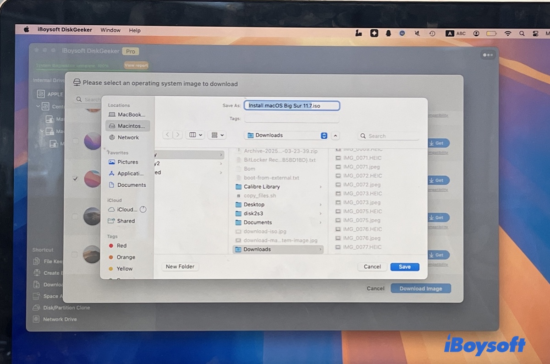Screen dimensions: 550x364
Task: Expand the Documents folder chevron in file list
Action: click(320, 223)
